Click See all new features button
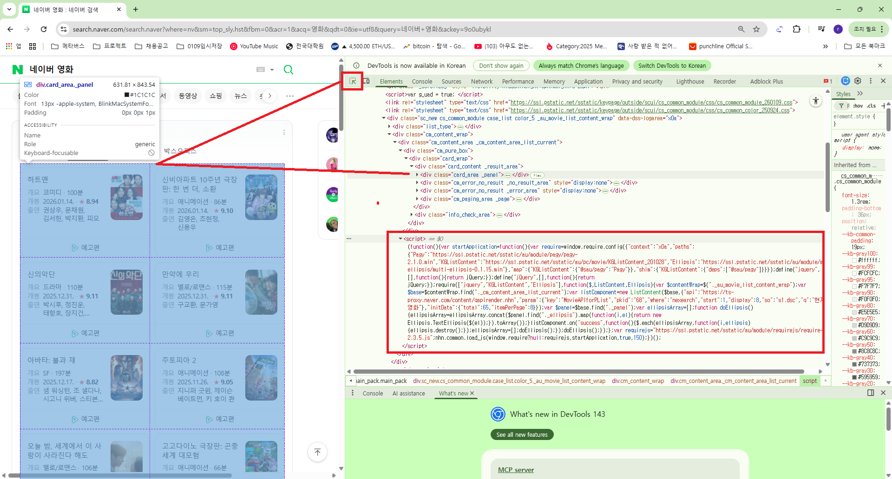The width and height of the screenshot is (892, 479). pos(522,434)
